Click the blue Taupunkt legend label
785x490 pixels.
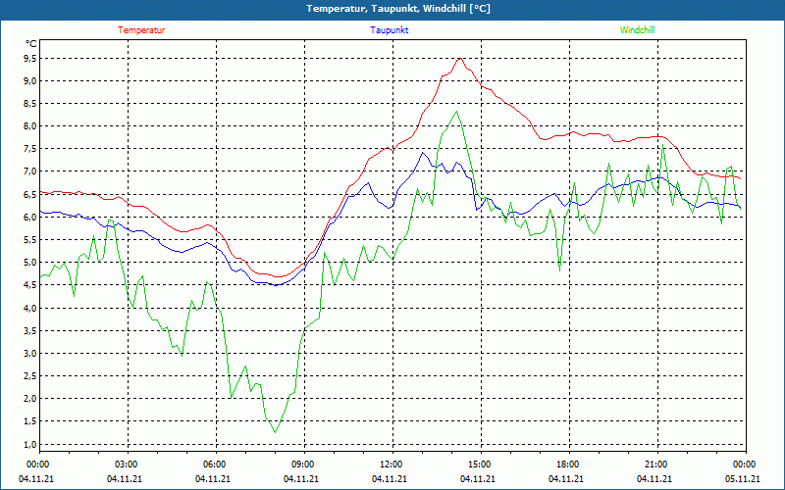(389, 30)
